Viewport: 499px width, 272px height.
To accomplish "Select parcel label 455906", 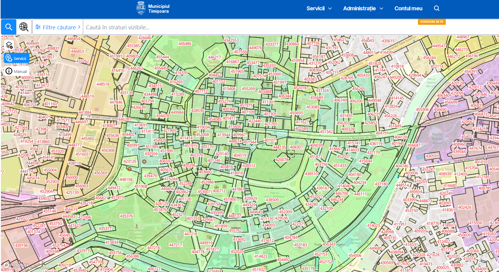I will click(x=422, y=110).
